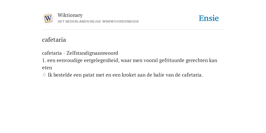
Task: Click the WIKIWOORDENBOEK word in the subtitle
Action: tap(121, 22)
